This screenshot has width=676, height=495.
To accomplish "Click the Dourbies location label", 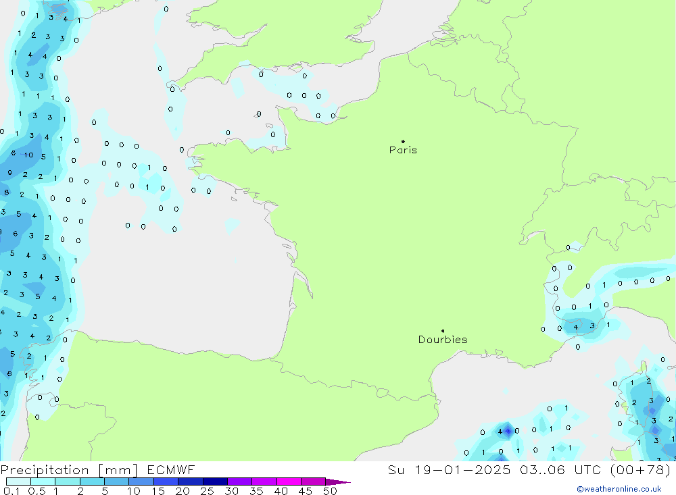I will (x=443, y=340).
